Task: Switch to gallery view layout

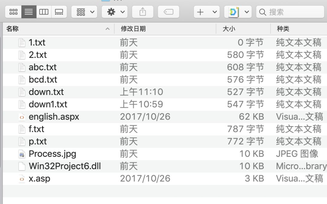Action: (x=59, y=12)
